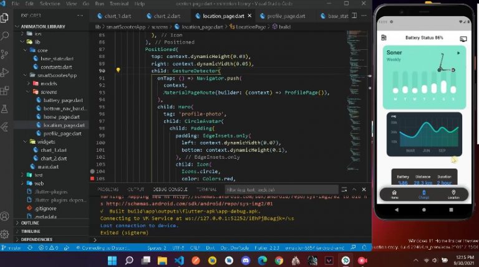This screenshot has width=479, height=267.
Task: Tap the cast icon in the emulator app bar
Action: tap(463, 39)
